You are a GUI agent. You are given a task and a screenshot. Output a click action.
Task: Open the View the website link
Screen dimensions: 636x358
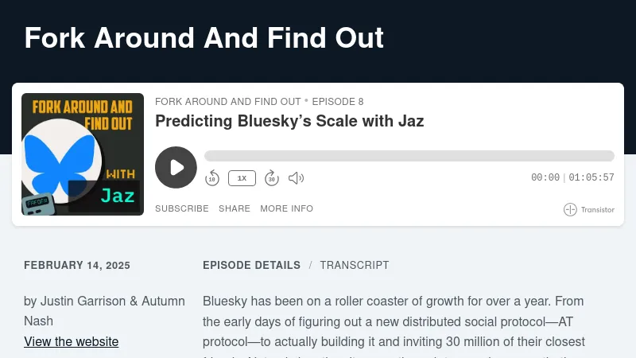click(72, 341)
